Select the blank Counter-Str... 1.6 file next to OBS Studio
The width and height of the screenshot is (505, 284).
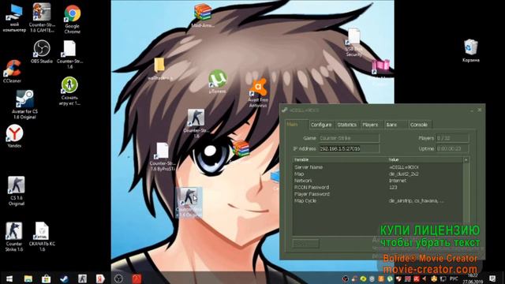[69, 54]
